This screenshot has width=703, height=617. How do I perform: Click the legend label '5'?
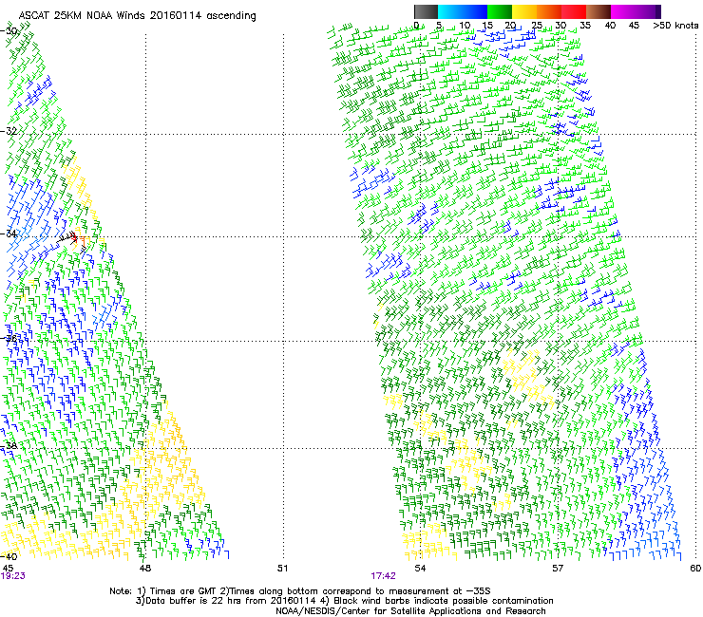(439, 26)
